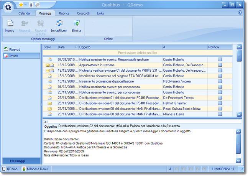Switch to the Calendar tab
248x176 pixels.
(x=25, y=13)
